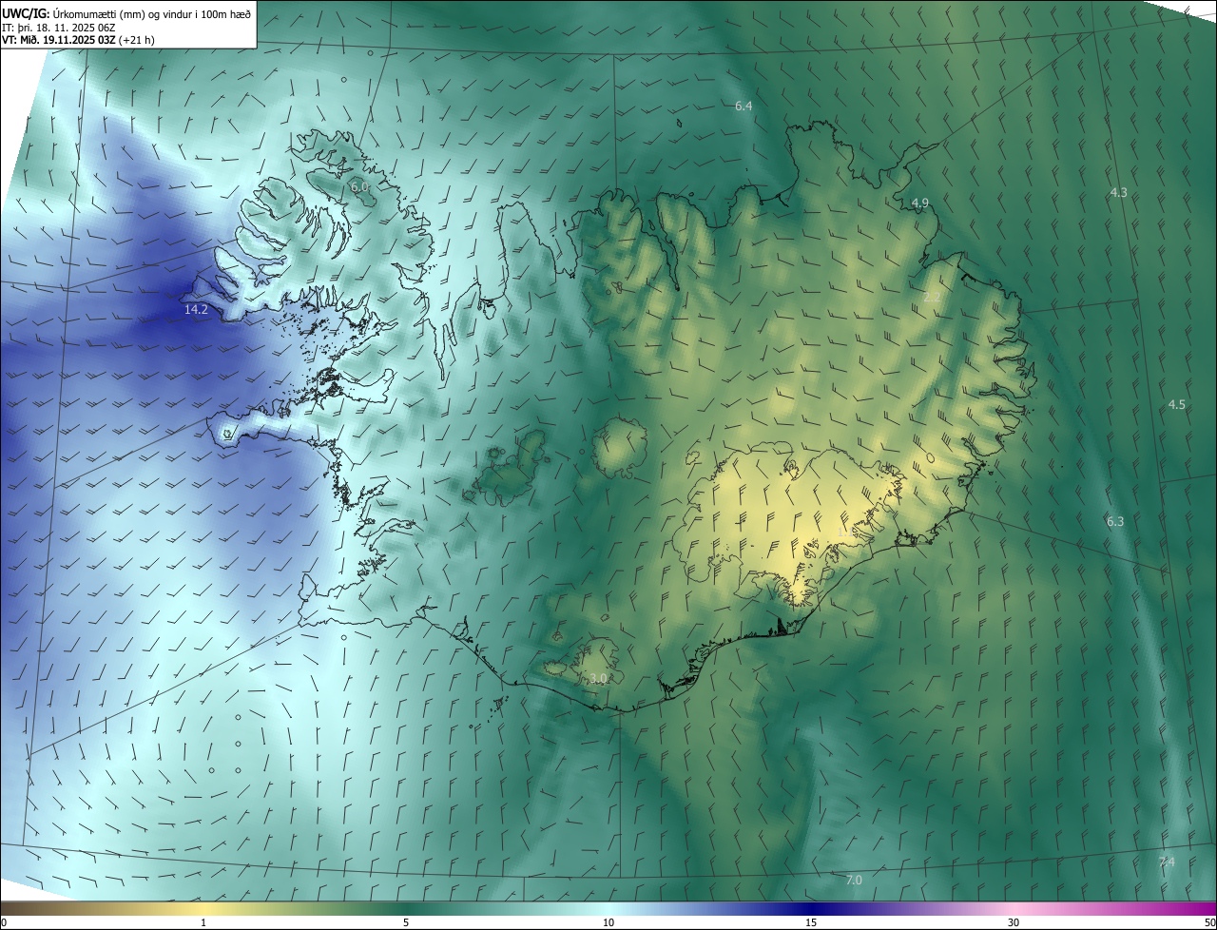
Task: Select the valid time 'VT: Mið. 19.11.2025 03Z'
Action: (x=59, y=41)
